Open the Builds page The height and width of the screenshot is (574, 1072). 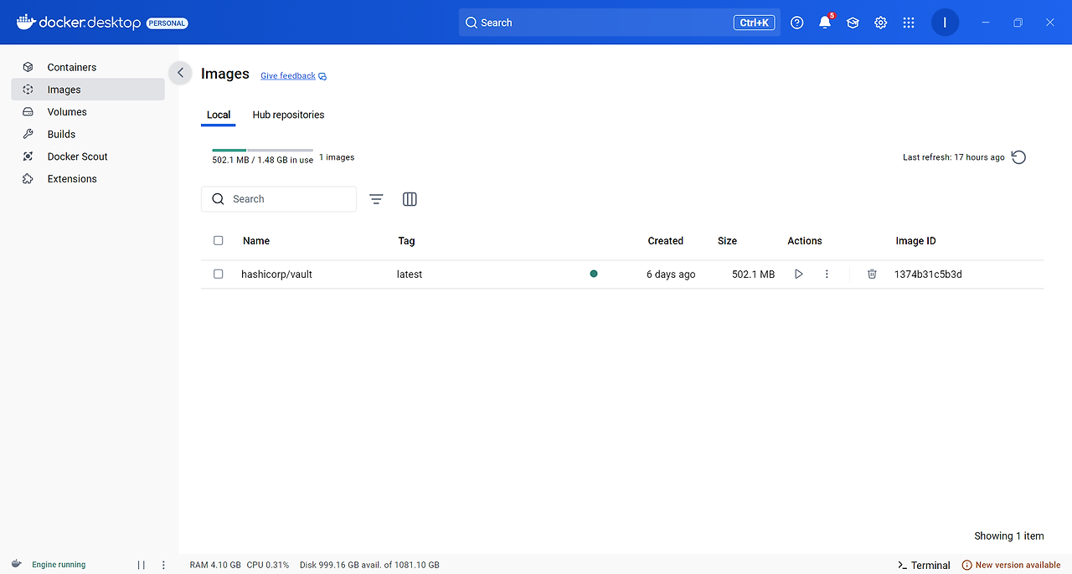pyautogui.click(x=87, y=134)
